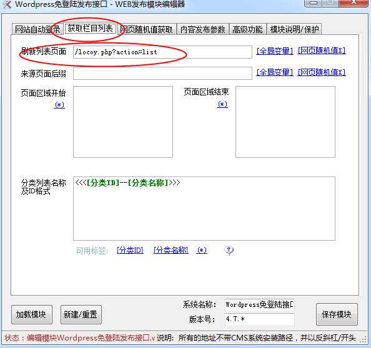
Task: Click the 系统名称 input field
Action: 259,304
